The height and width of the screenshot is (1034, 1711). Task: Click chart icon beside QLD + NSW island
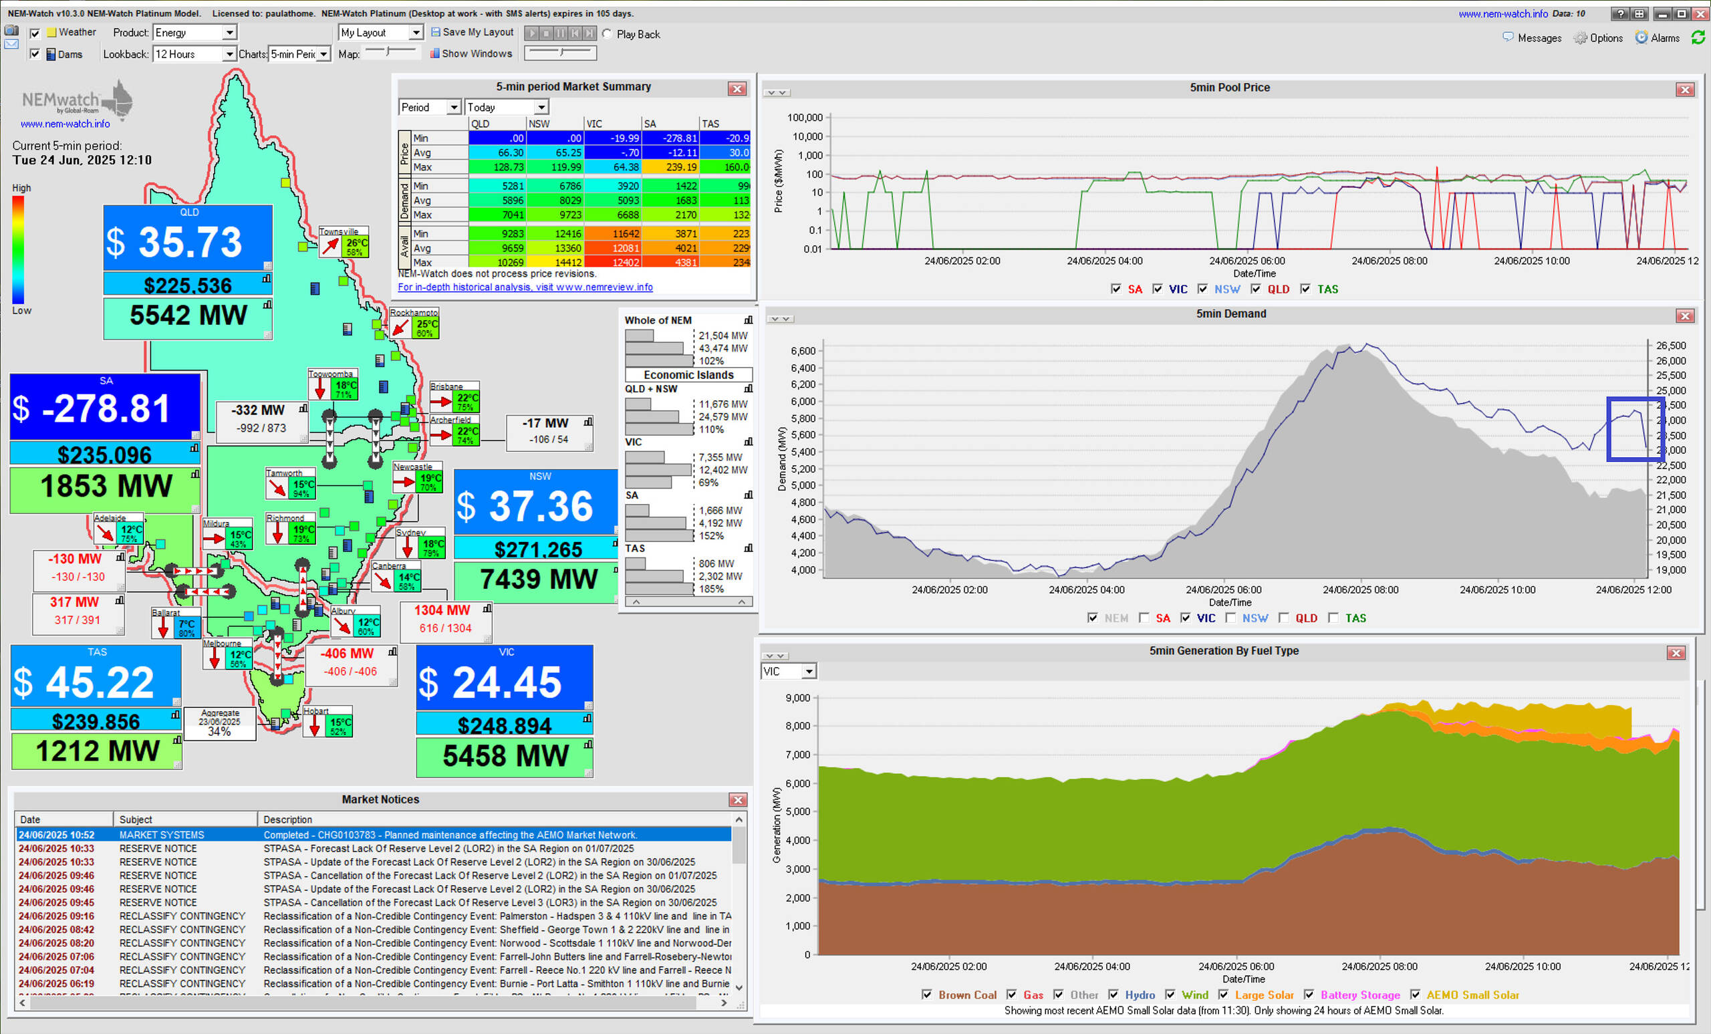(x=748, y=388)
